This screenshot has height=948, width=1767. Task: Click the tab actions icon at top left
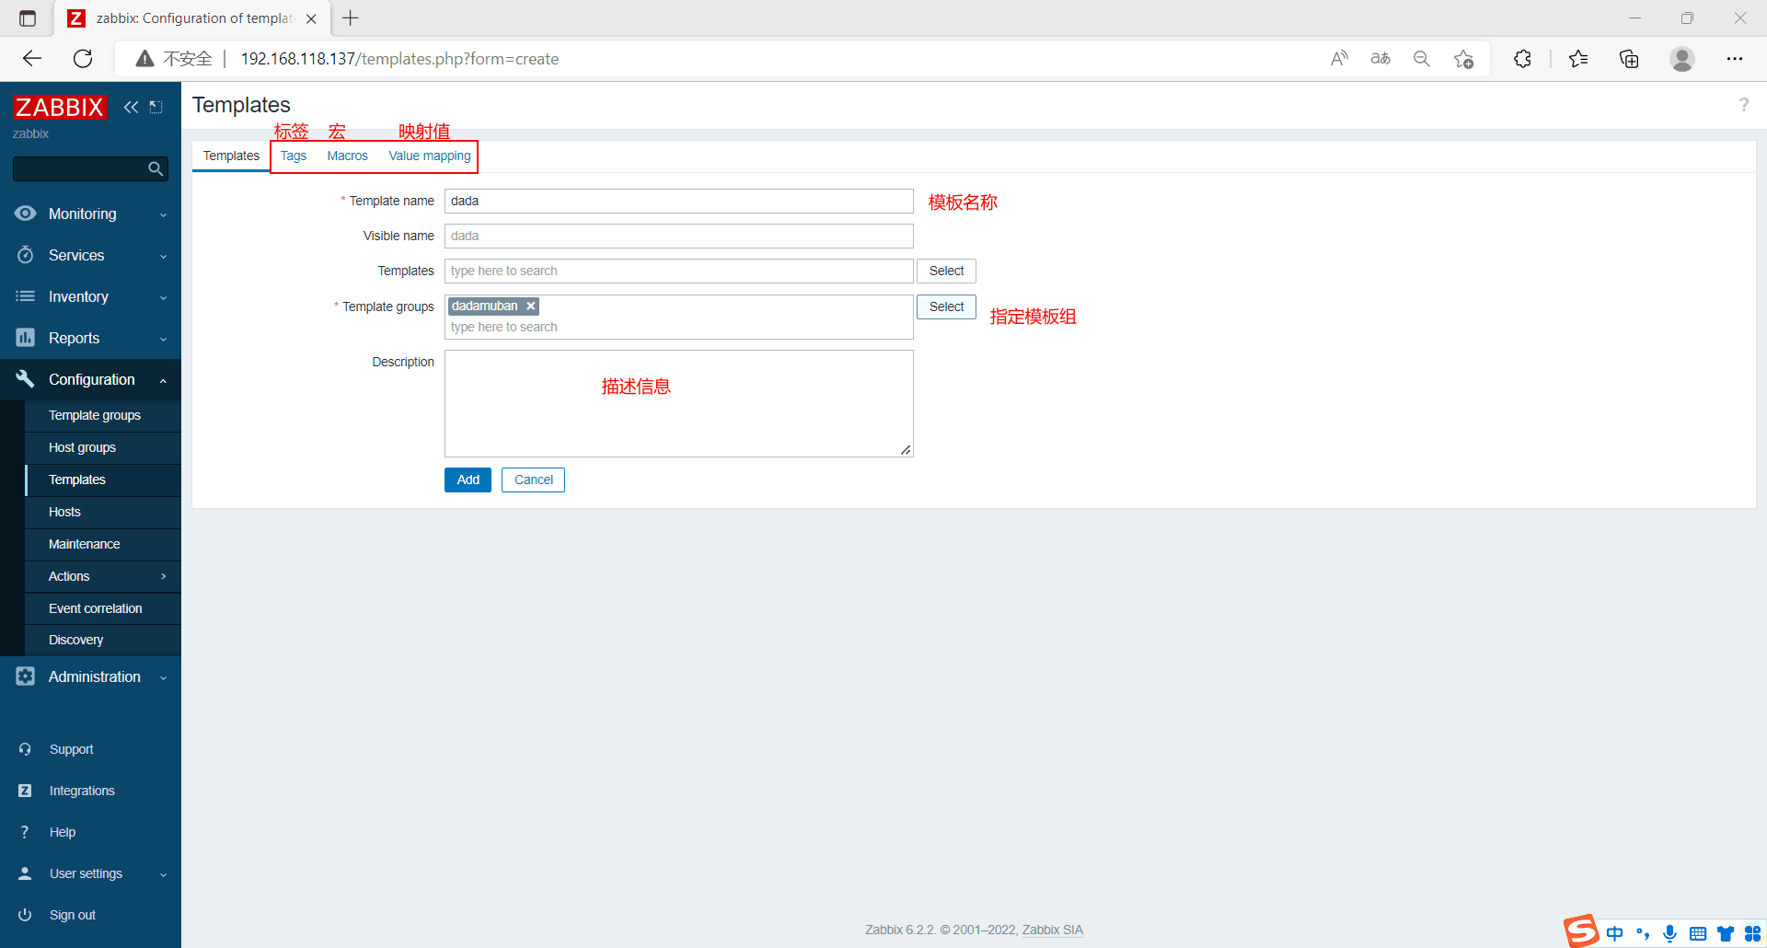28,18
